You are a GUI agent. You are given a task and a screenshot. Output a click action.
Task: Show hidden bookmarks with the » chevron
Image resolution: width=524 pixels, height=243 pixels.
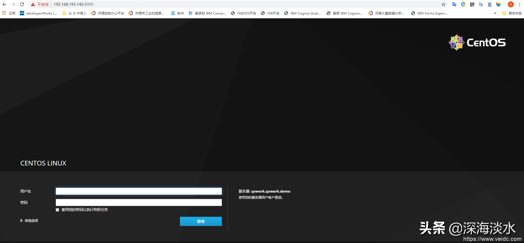pyautogui.click(x=495, y=13)
